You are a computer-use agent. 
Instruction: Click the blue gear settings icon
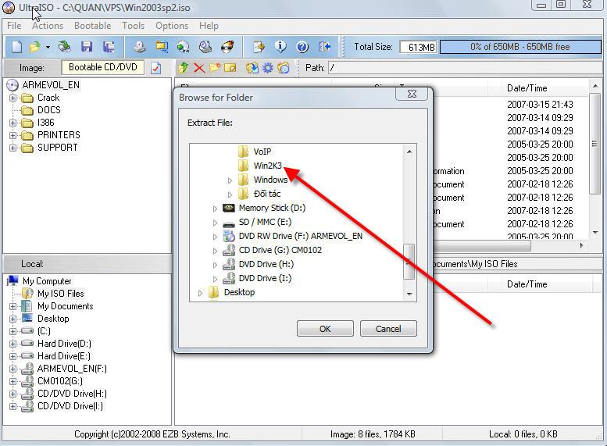pos(268,68)
